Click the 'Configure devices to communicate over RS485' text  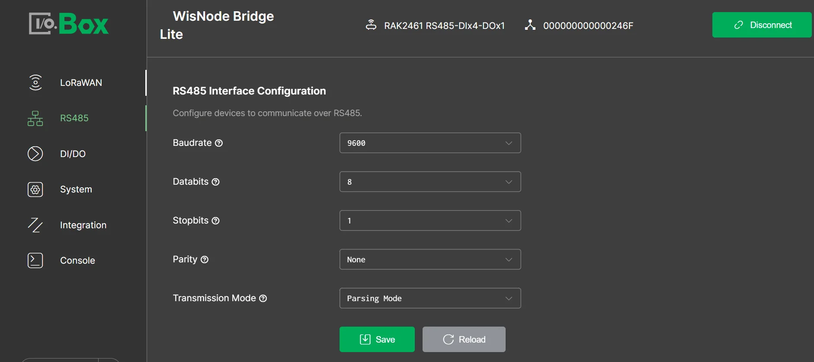pyautogui.click(x=267, y=113)
